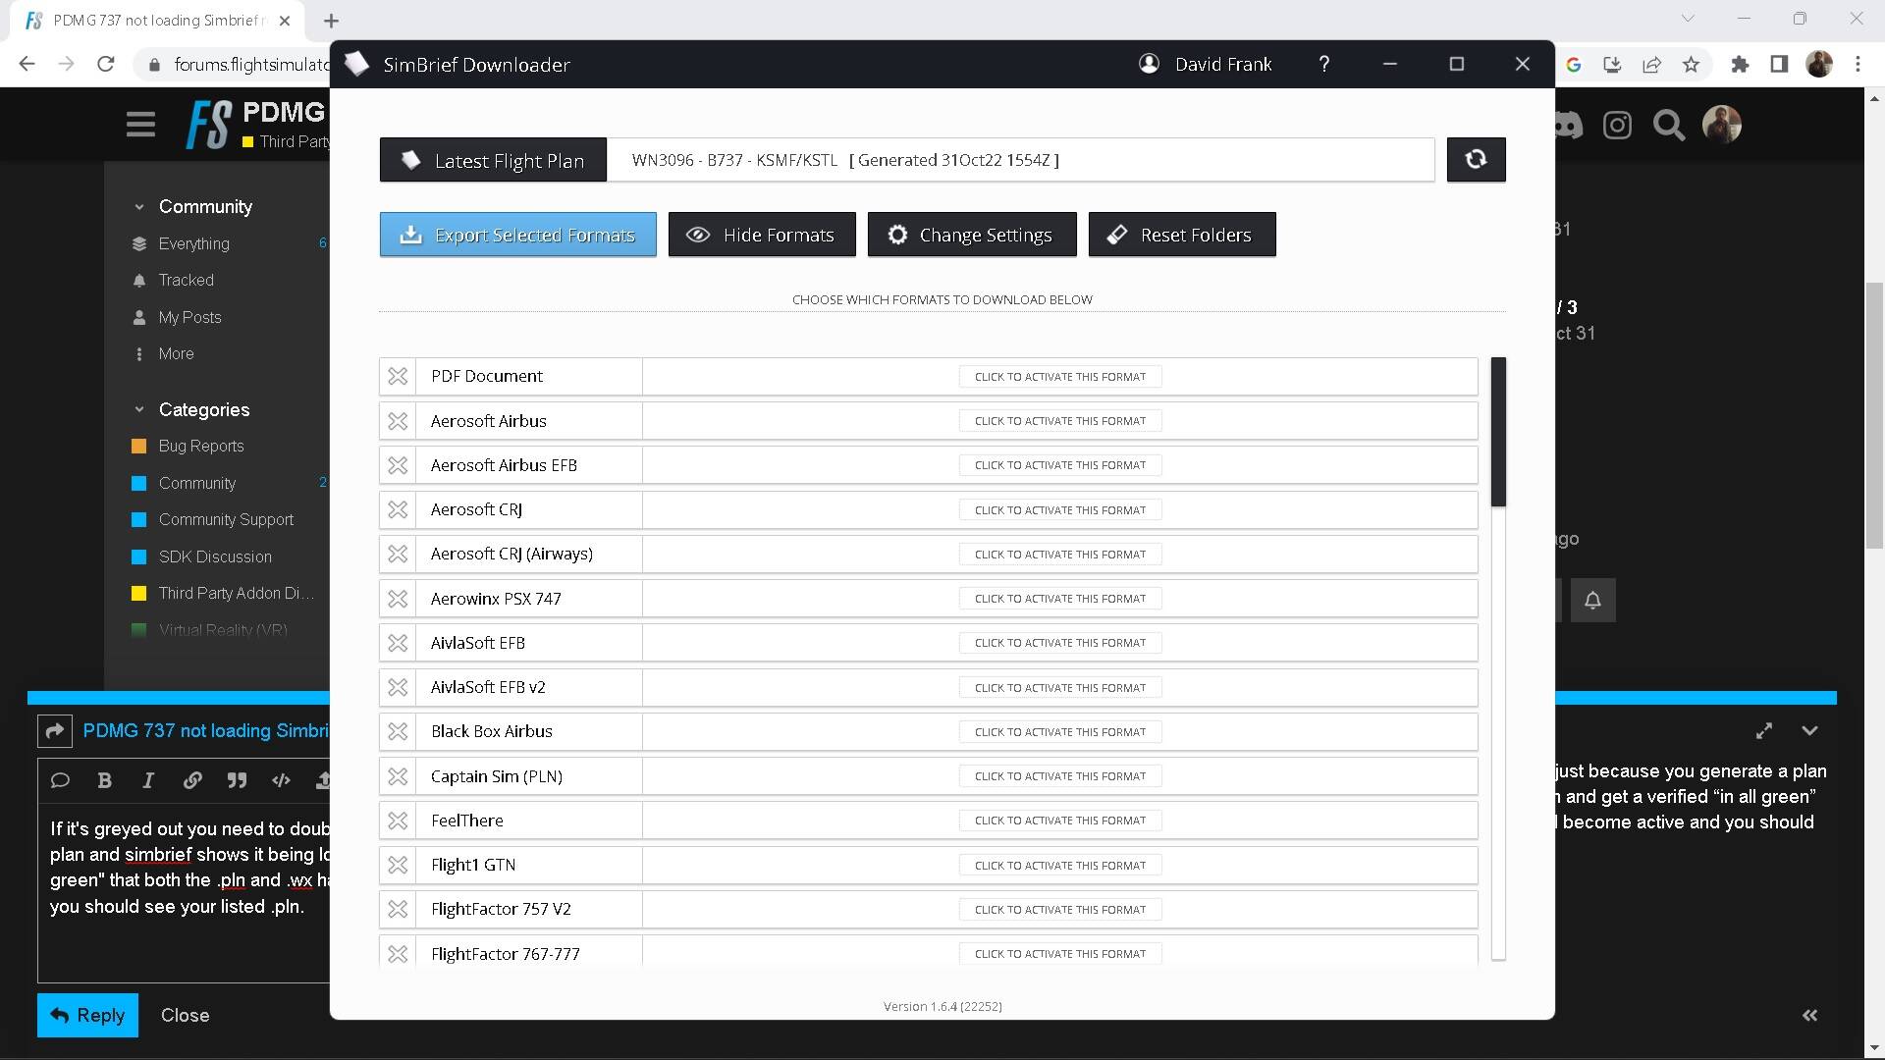Collapse the Categories sidebar section

(x=139, y=410)
